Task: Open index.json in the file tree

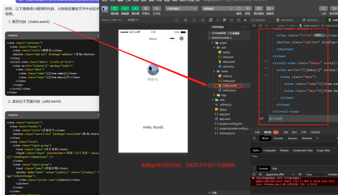Action: 229,81
